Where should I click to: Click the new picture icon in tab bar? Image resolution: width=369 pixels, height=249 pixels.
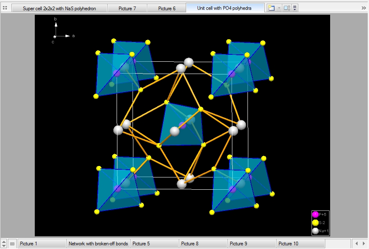click(271, 8)
